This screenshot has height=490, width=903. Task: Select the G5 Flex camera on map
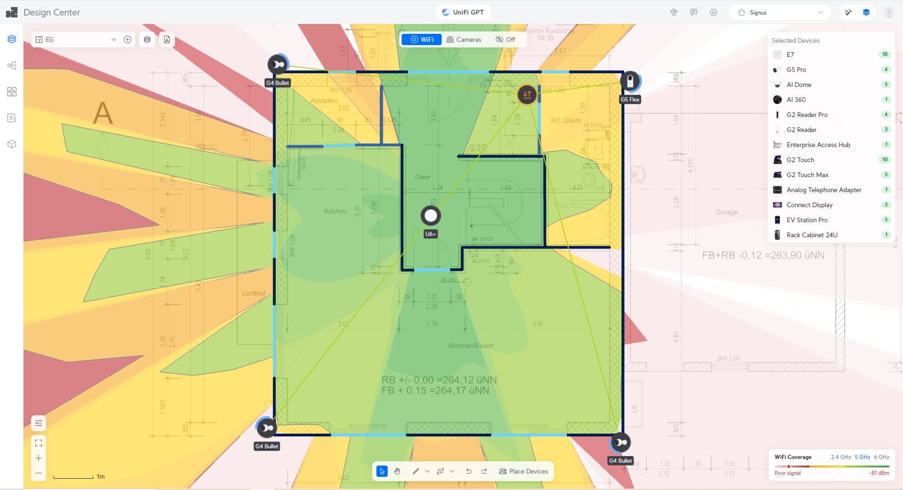pos(630,81)
